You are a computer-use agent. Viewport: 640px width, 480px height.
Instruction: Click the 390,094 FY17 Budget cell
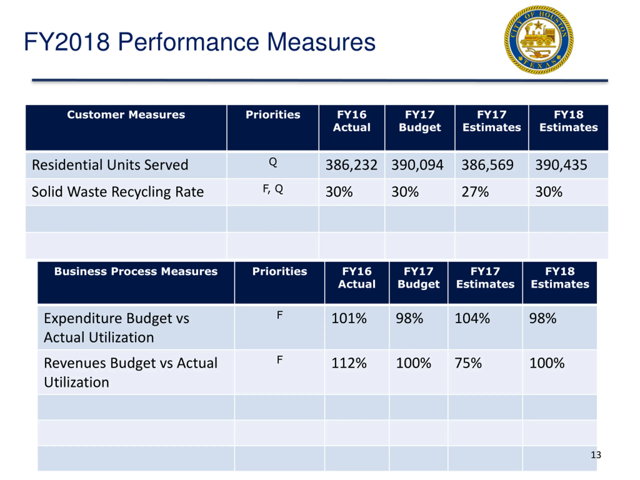(419, 165)
